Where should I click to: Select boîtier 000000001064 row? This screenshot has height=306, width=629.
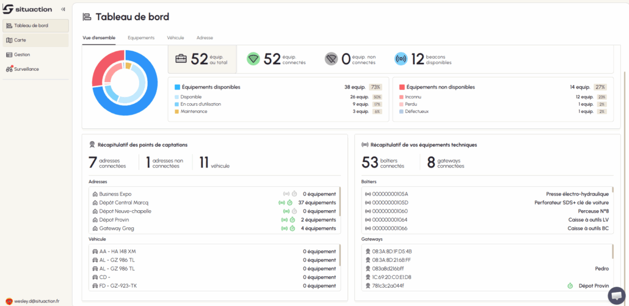pyautogui.click(x=487, y=220)
